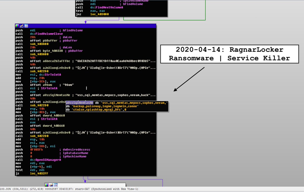This screenshot has width=304, height=192.
Task: Select the lpMachineName comment
Action: (73, 156)
